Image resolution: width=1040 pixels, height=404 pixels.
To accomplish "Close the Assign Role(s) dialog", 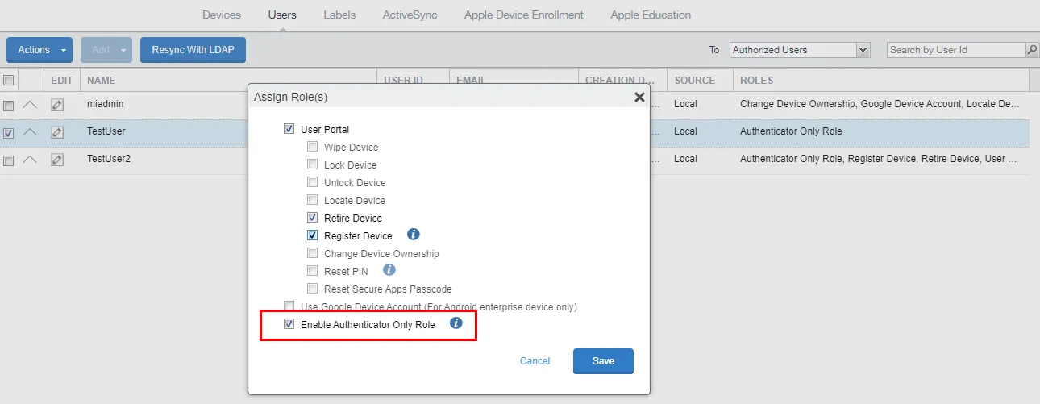I will coord(639,97).
